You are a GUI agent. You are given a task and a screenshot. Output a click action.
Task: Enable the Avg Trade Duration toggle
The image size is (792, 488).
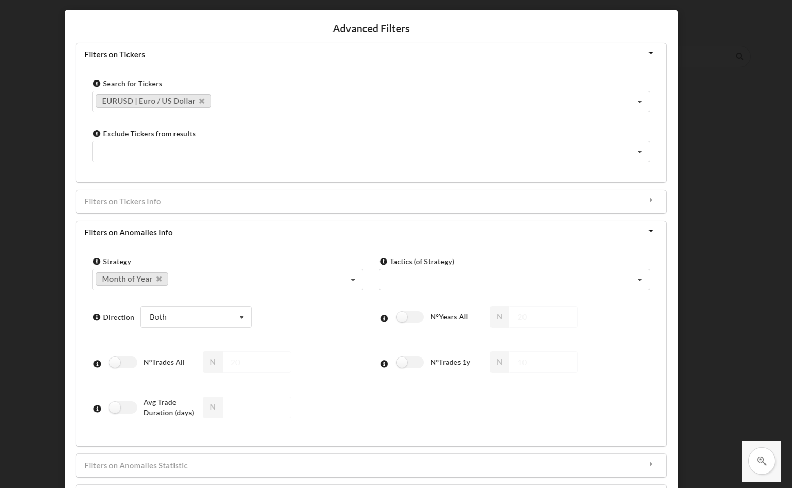123,408
